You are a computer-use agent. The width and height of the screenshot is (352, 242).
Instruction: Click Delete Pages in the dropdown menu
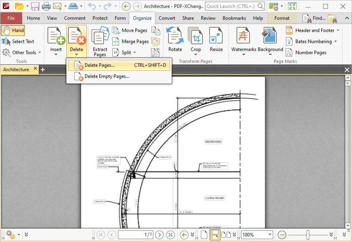99,65
